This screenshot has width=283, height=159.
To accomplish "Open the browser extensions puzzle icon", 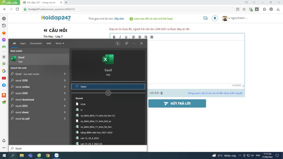I will coord(264,9).
